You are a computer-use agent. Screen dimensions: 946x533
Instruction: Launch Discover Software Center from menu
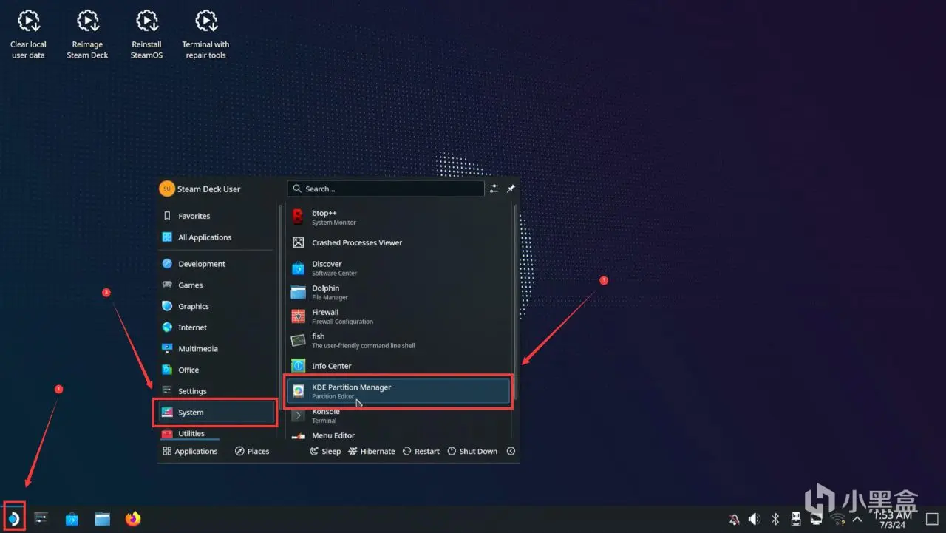point(399,268)
